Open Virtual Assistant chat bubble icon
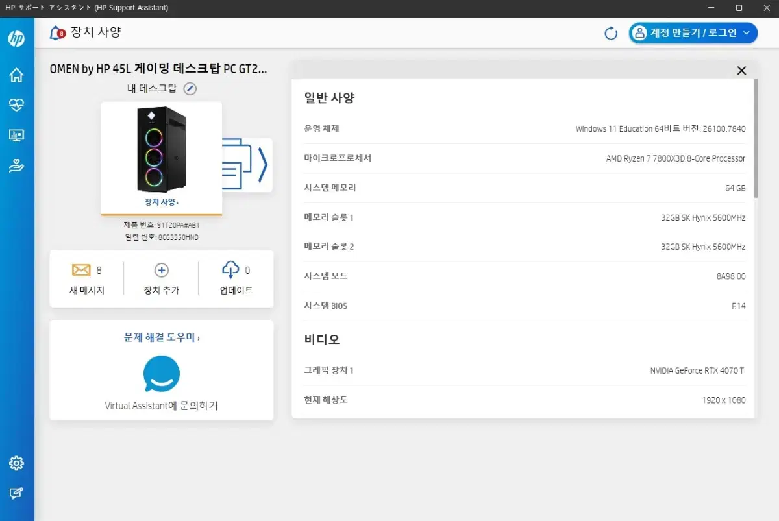 pos(162,374)
